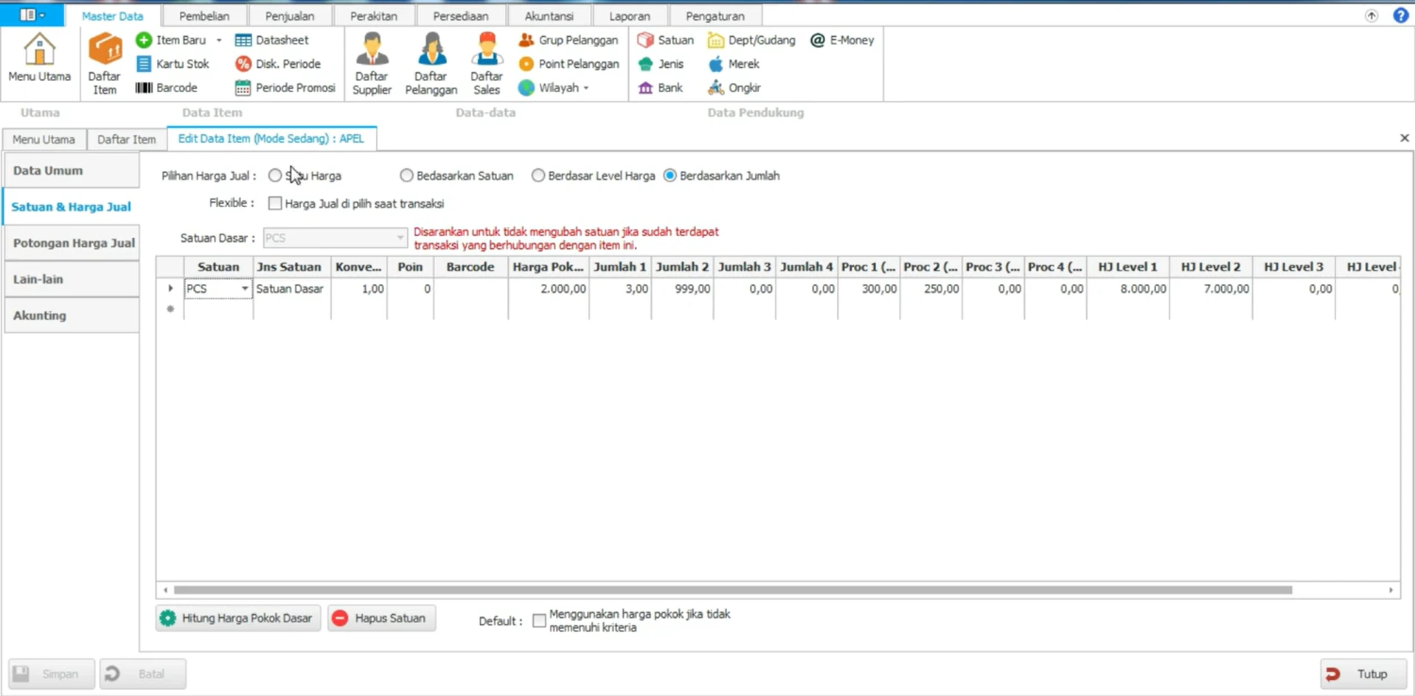Expand the Wilayah dropdown arrow
The image size is (1415, 696).
(x=586, y=88)
